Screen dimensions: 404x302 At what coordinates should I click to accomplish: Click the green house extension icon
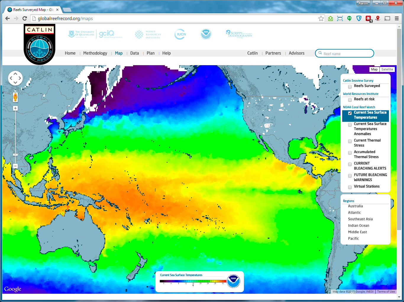(x=330, y=18)
